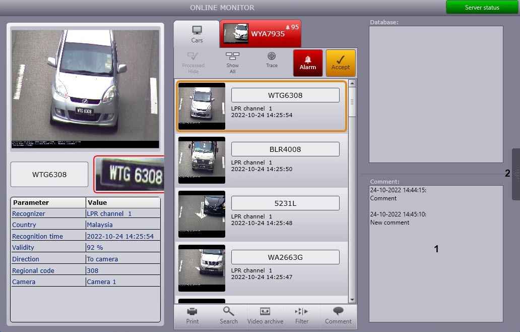Viewport: 520px width, 332px height.
Task: Click the To camera direction value
Action: (x=102, y=259)
